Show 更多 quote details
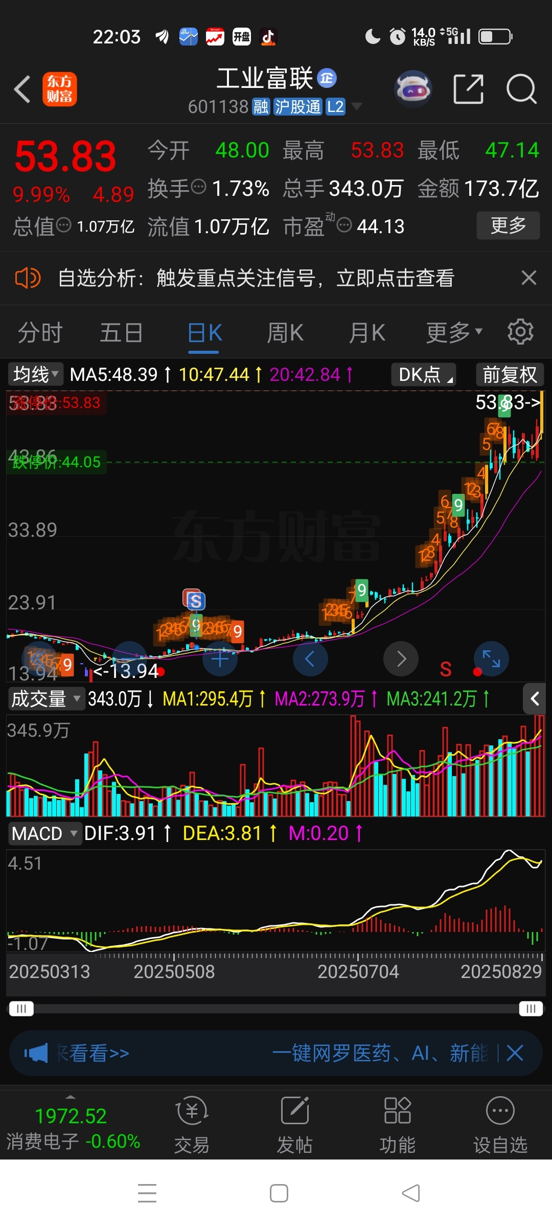The height and width of the screenshot is (1227, 552). (x=508, y=225)
